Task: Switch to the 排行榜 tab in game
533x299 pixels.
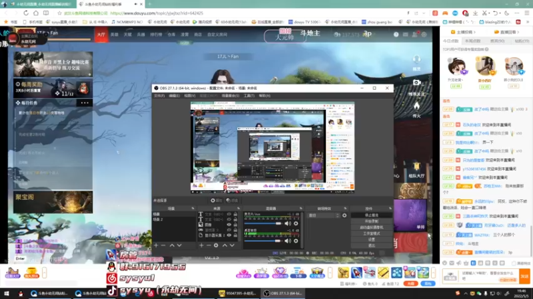Action: click(x=156, y=35)
